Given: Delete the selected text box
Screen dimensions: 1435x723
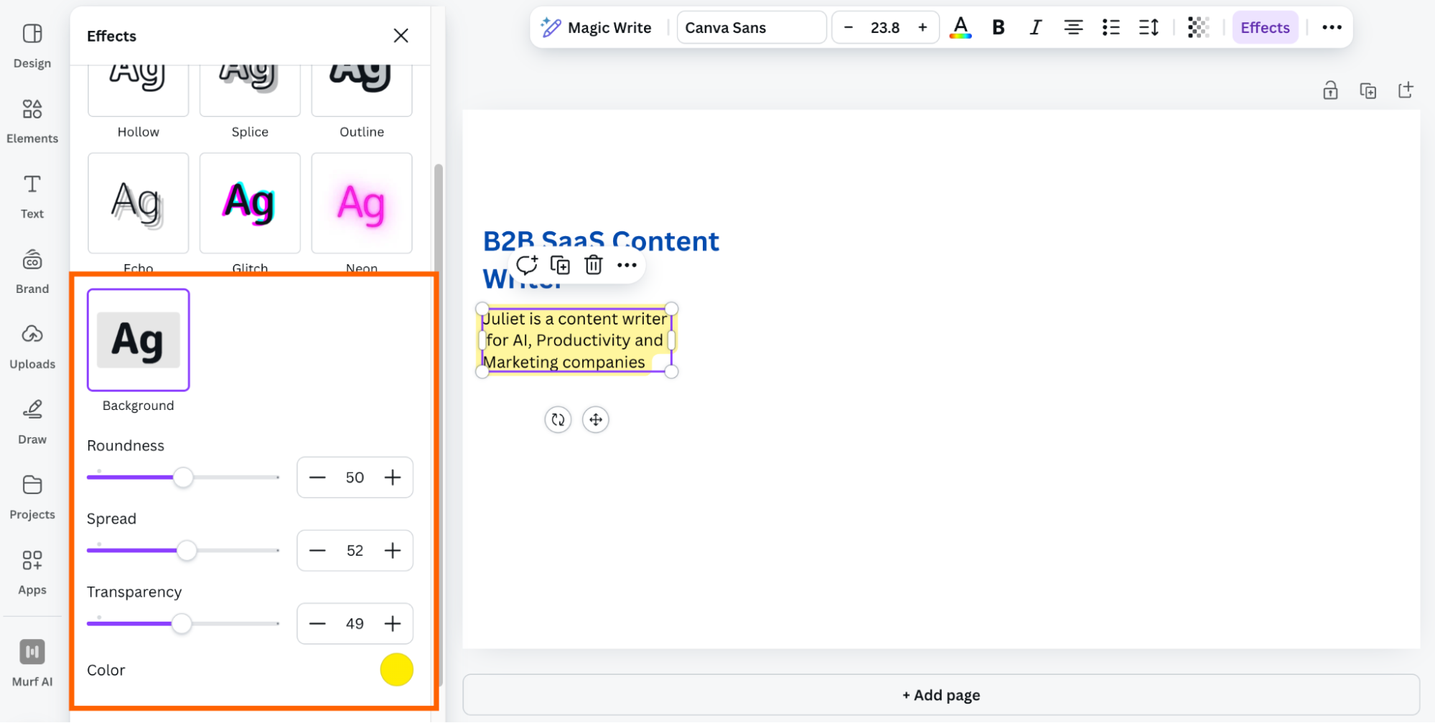Looking at the screenshot, I should (593, 265).
